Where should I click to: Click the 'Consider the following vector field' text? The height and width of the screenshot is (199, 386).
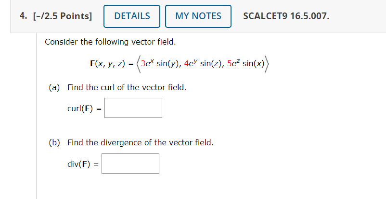(110, 42)
